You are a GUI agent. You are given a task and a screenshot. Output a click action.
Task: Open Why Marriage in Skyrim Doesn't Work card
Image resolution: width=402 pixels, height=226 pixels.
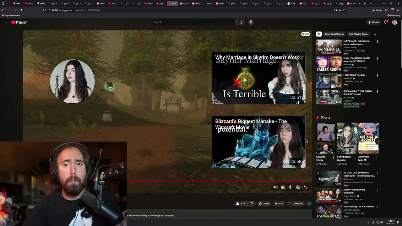coord(258,78)
